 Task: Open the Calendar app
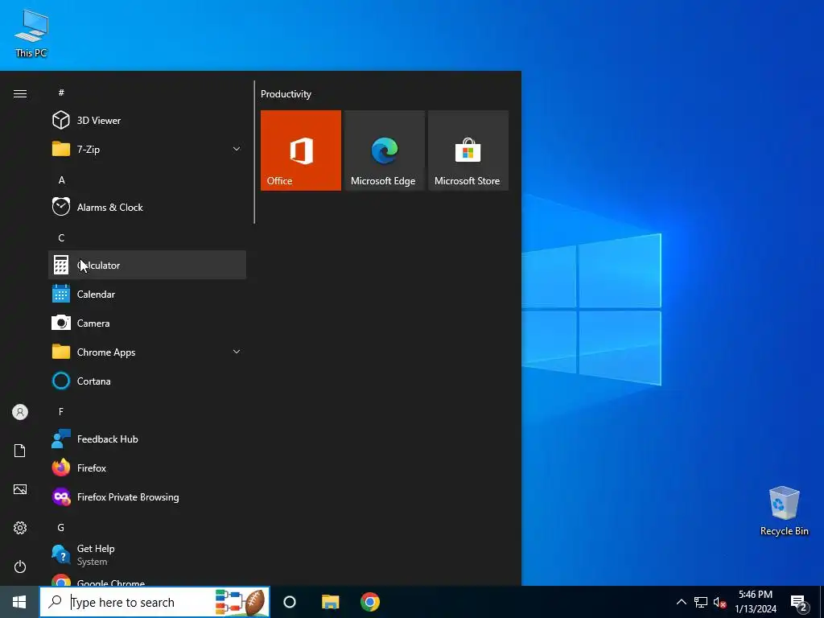pyautogui.click(x=147, y=294)
